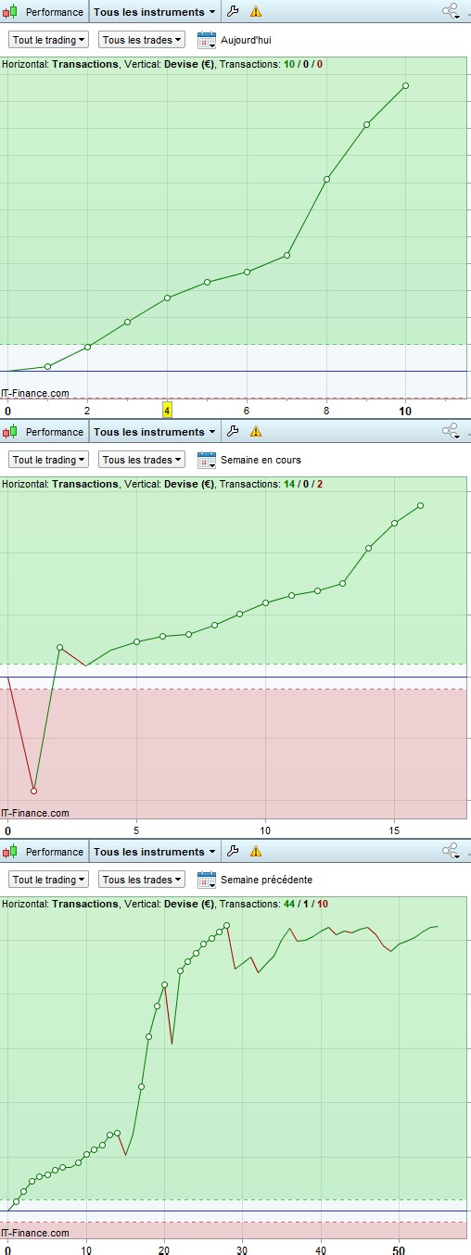Click the 14 / 0 / 2 transactions count

pos(303,484)
